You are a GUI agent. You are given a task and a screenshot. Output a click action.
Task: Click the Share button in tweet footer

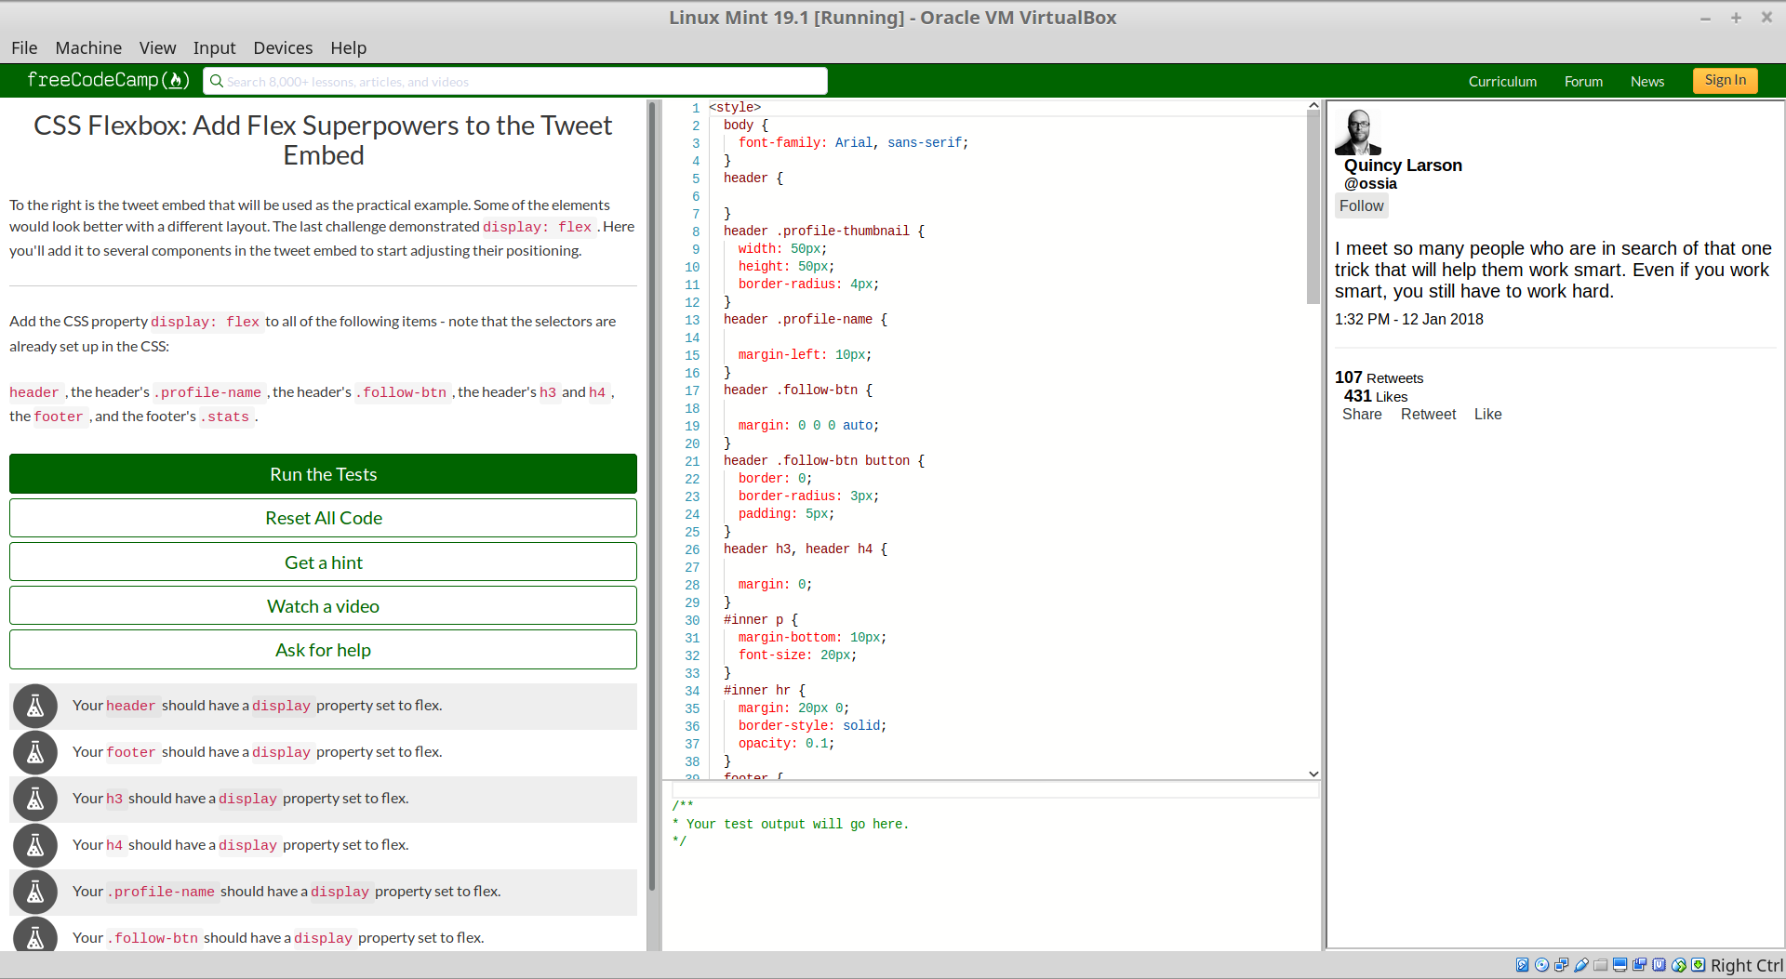[x=1362, y=415]
